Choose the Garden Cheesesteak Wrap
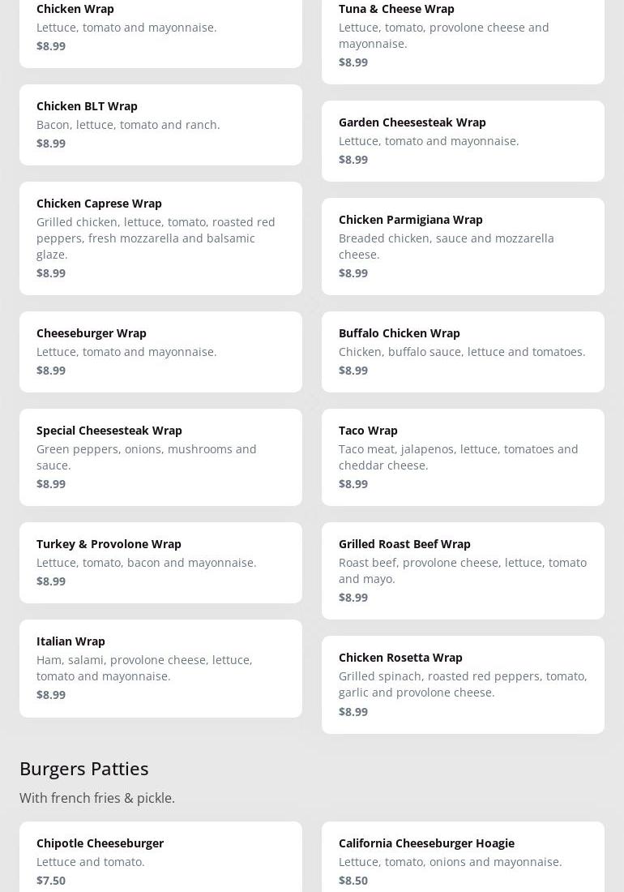The height and width of the screenshot is (892, 624). tap(463, 141)
